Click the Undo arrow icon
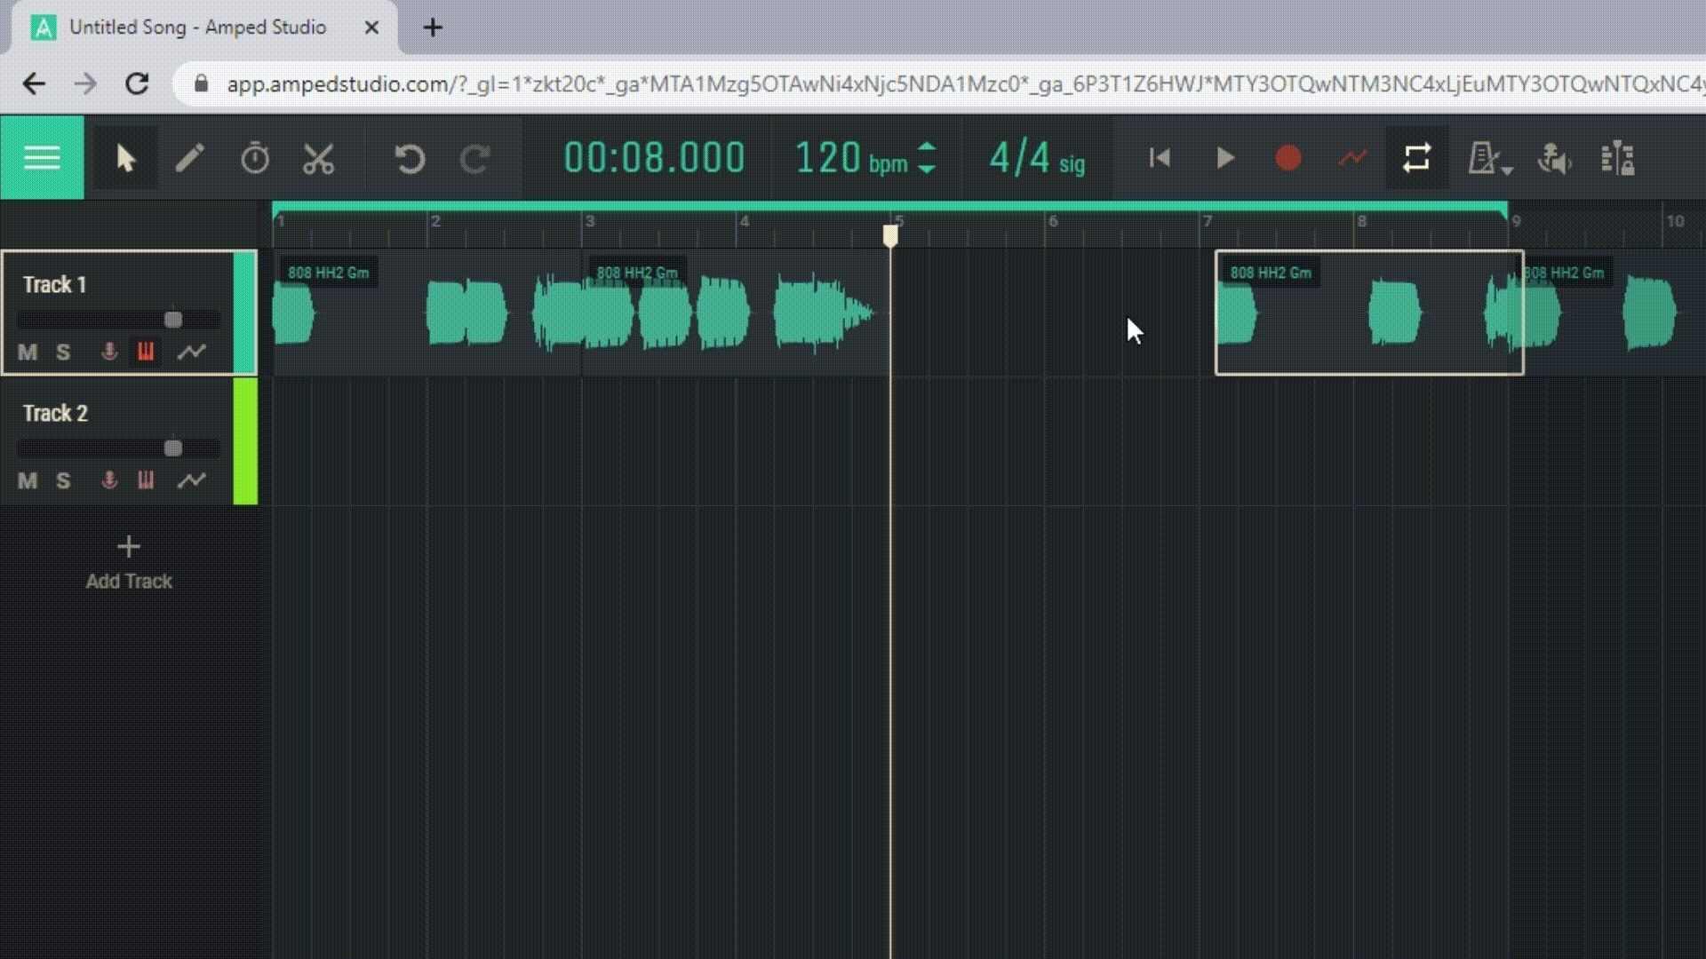This screenshot has width=1706, height=959. (x=408, y=157)
